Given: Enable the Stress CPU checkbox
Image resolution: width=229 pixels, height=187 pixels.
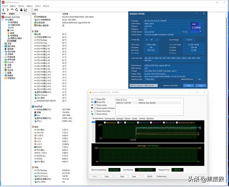Looking at the screenshot, I should click(96, 99).
